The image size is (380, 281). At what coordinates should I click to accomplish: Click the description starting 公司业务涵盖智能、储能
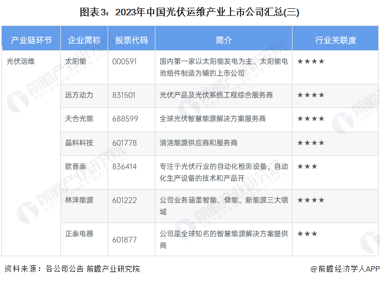pos(224,205)
